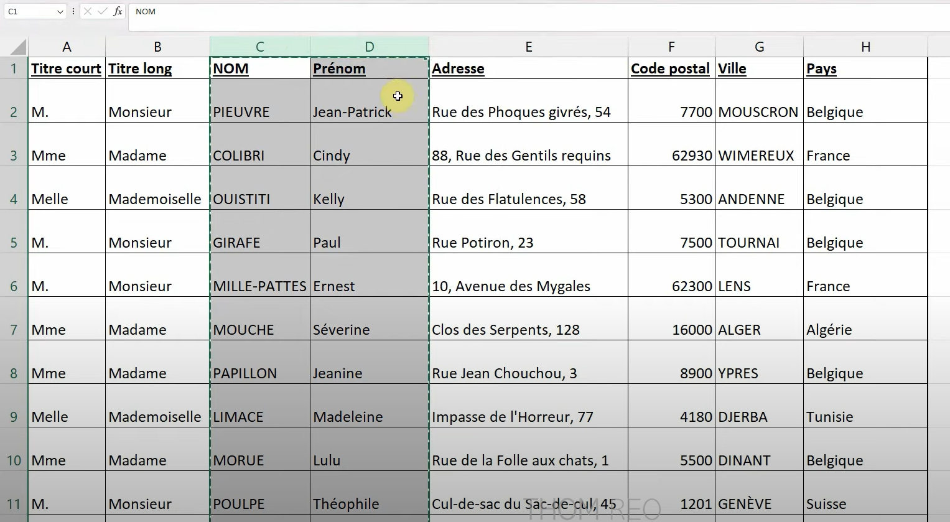Select column D header
Image resolution: width=950 pixels, height=522 pixels.
(x=370, y=47)
